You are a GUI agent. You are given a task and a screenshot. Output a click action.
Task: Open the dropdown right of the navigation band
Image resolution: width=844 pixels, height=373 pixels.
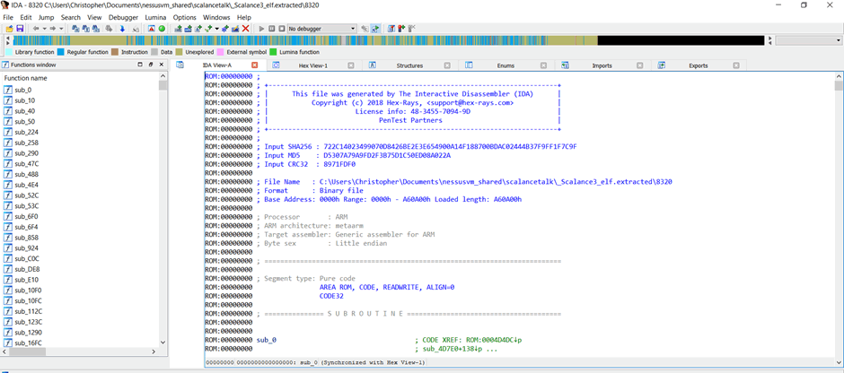point(810,40)
